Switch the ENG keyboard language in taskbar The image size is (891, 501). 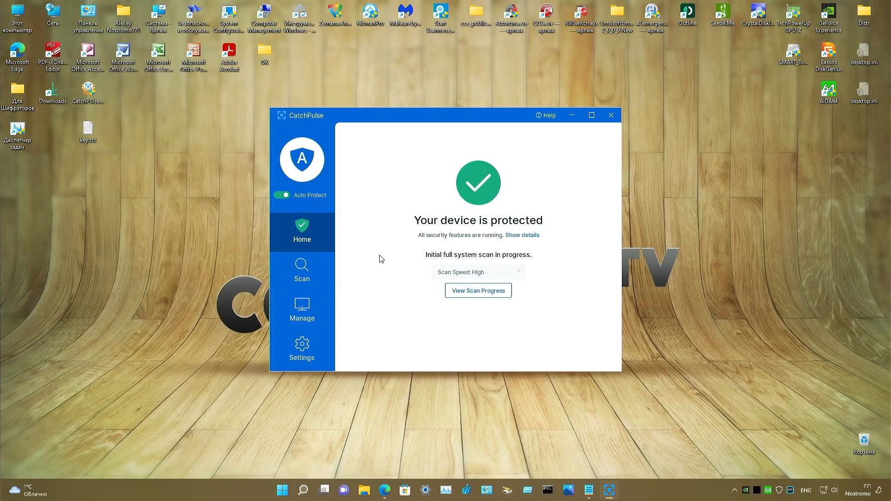[x=806, y=490]
